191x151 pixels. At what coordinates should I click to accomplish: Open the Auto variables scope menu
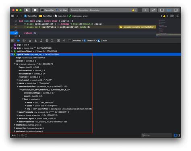15,135
